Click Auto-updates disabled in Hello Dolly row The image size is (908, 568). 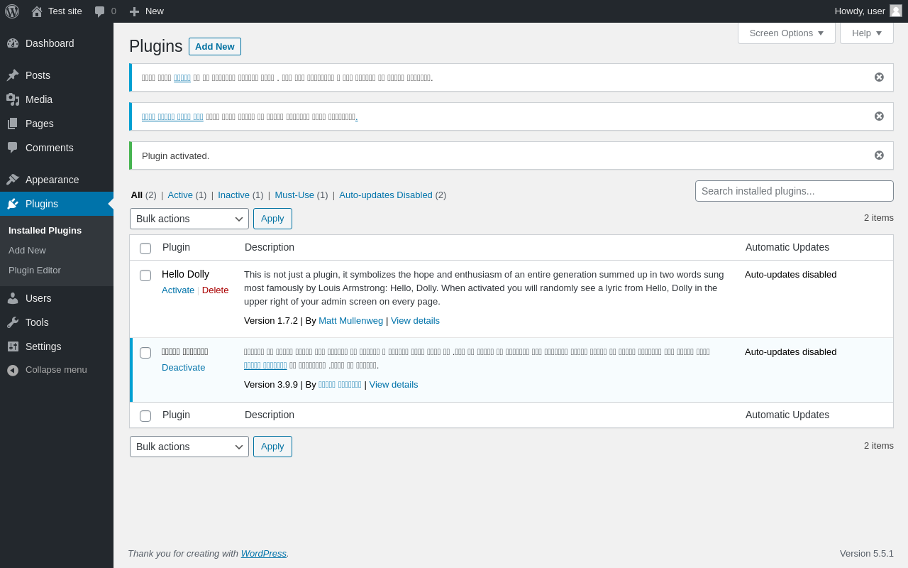(791, 274)
